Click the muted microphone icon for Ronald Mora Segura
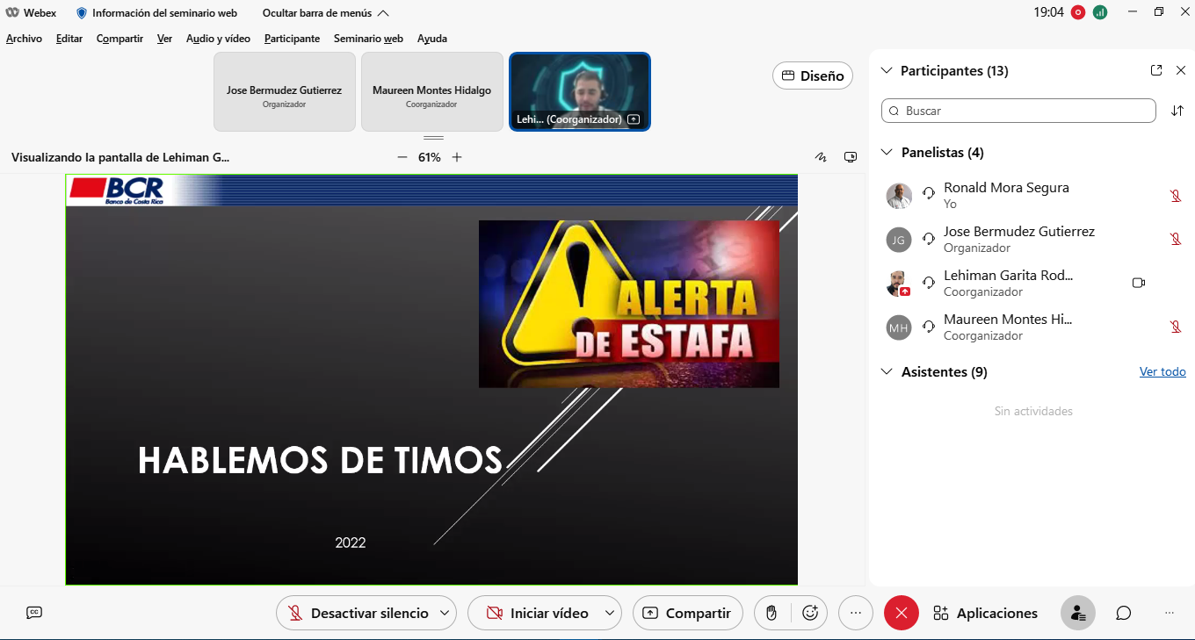Viewport: 1195px width, 640px height. (1176, 196)
